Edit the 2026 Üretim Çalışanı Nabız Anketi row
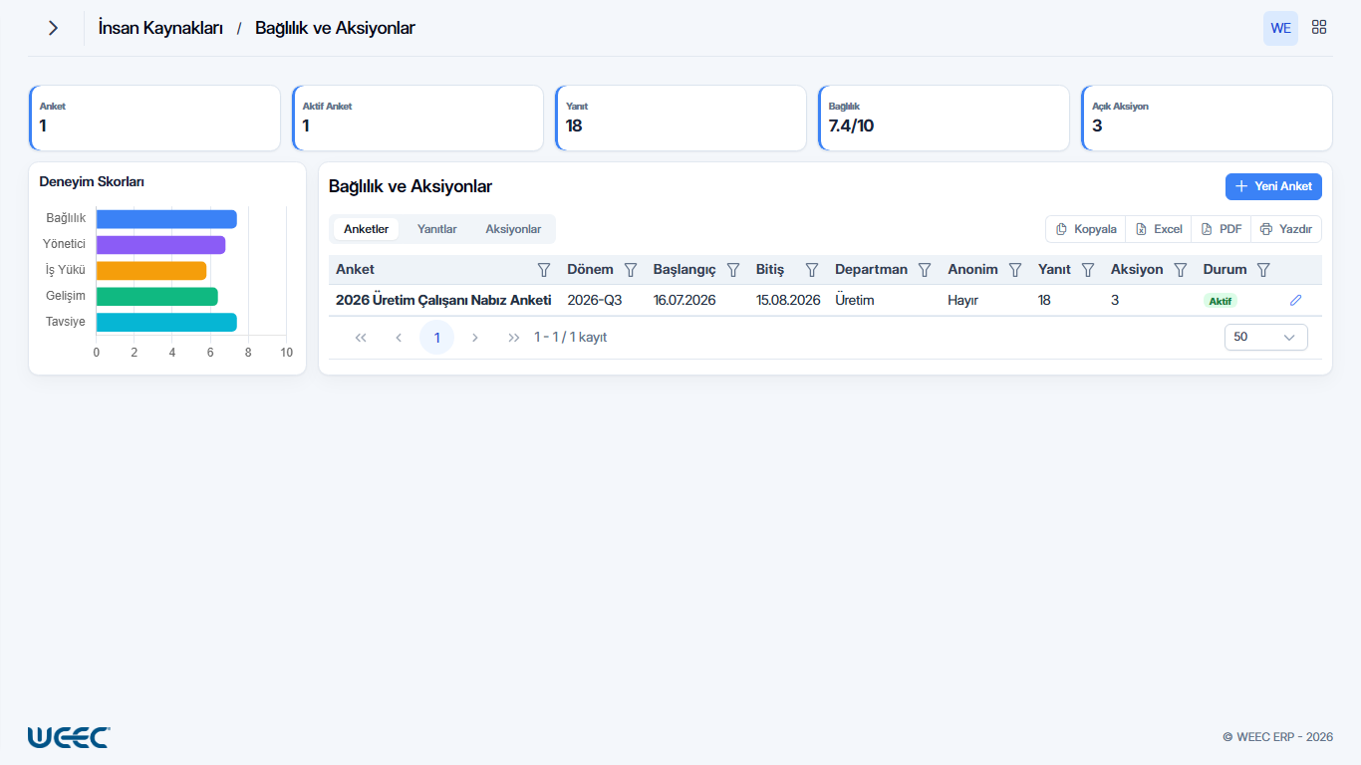This screenshot has width=1361, height=765. click(1295, 300)
